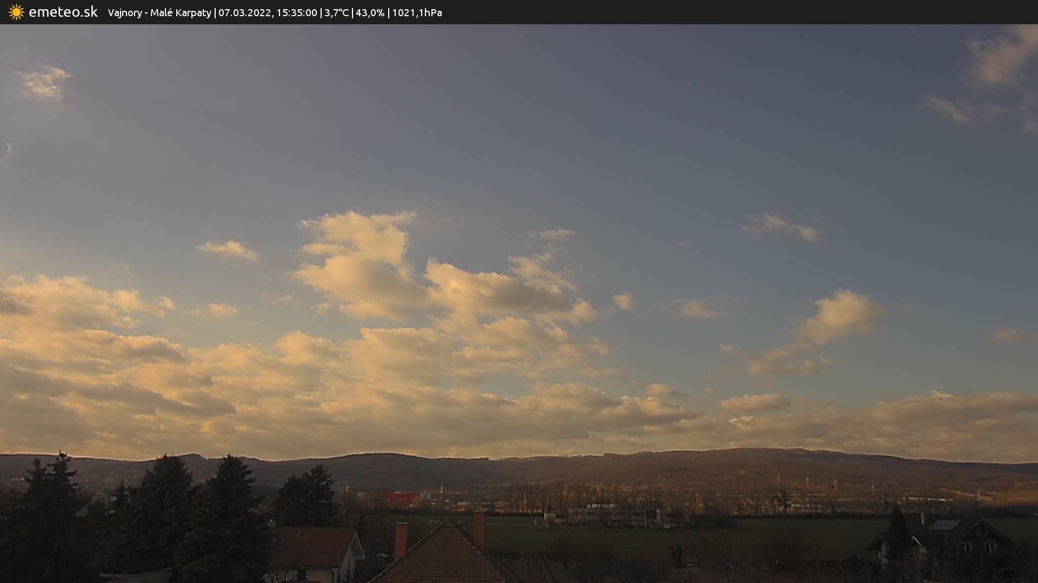The width and height of the screenshot is (1038, 583).
Task: Click the long white building across the field
Action: point(611,514)
